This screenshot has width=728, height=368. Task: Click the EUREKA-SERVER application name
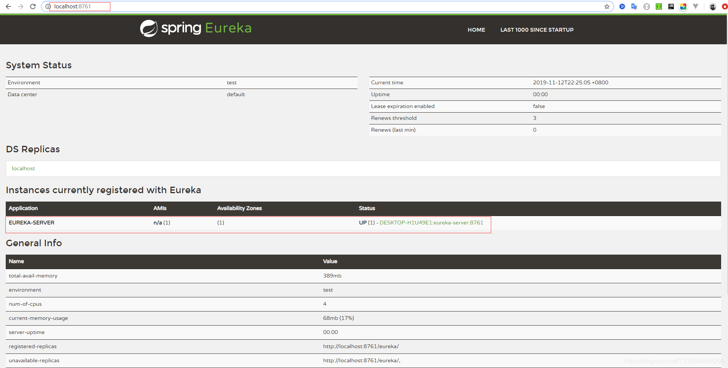tap(32, 223)
